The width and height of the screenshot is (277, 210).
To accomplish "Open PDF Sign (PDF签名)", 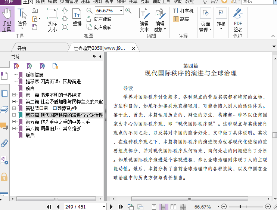I will click(238, 20).
